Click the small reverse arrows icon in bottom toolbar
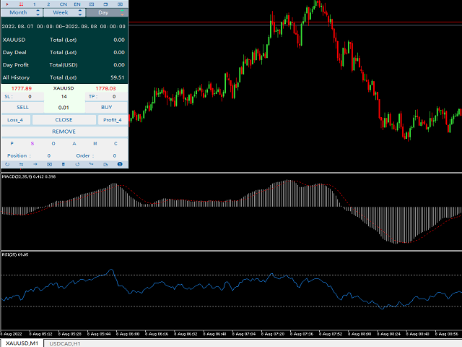The width and height of the screenshot is (462, 347). coord(92,164)
